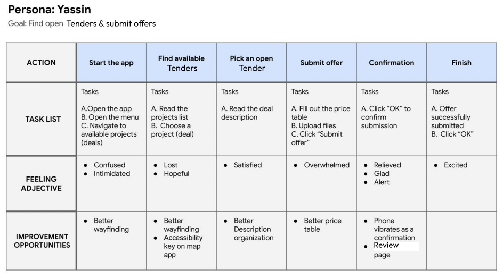Click the "Excited" feeling bullet
Screen dimensions: 503x278
point(455,165)
